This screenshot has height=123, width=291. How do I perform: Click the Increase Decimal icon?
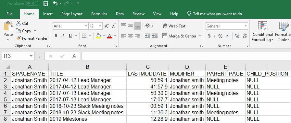coord(237,36)
